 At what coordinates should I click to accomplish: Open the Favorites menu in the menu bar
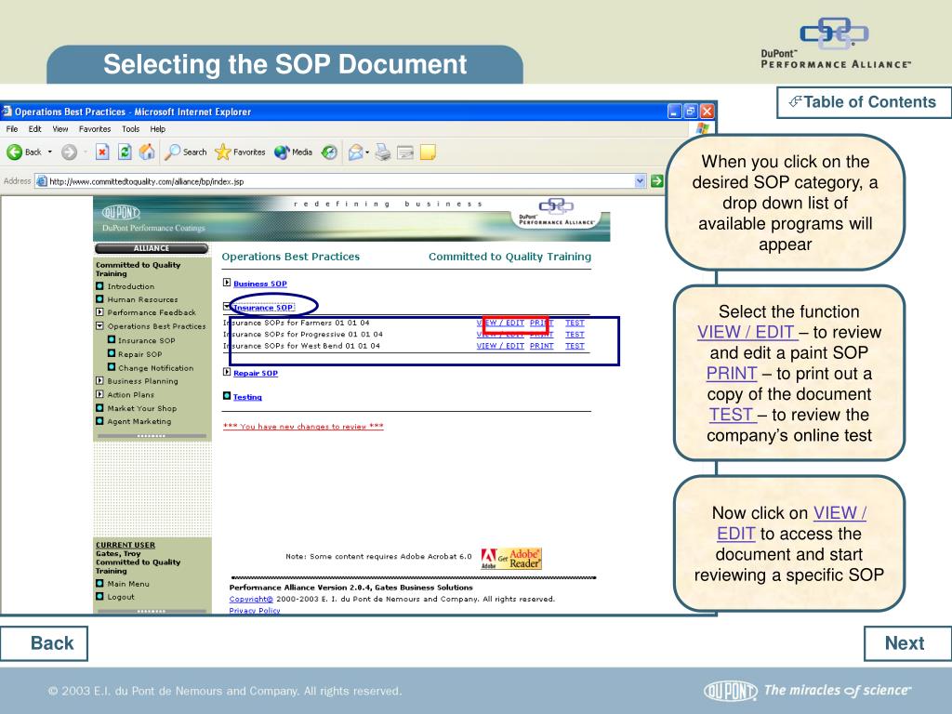(x=95, y=128)
